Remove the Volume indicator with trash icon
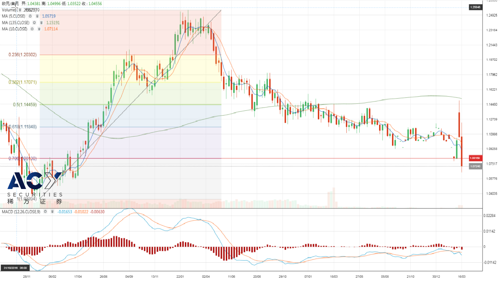Screen dimensions: 500x281 pos(20,10)
